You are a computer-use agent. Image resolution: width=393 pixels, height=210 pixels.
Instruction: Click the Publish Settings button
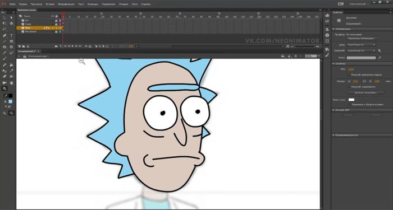pyautogui.click(x=362, y=39)
